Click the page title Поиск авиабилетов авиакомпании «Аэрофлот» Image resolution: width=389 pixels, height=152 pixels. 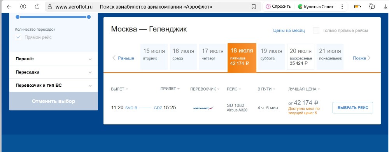pyautogui.click(x=156, y=7)
